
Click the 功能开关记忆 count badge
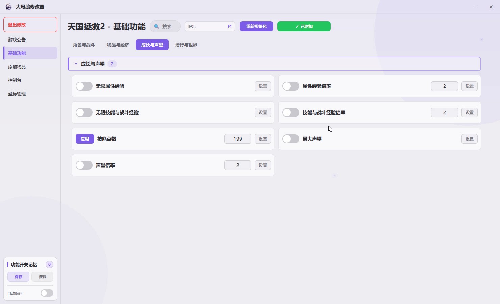tap(49, 264)
